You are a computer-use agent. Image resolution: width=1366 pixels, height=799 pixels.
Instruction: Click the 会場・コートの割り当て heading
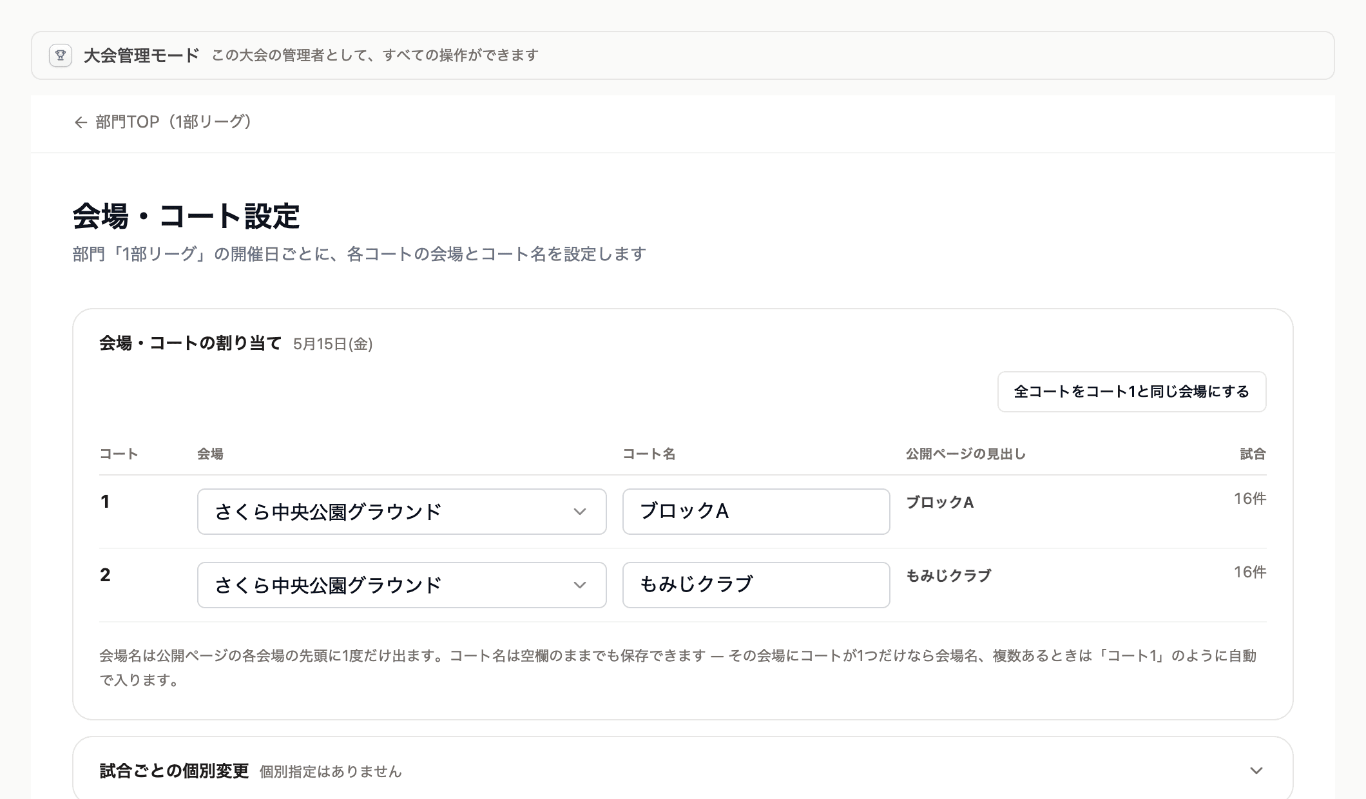click(x=191, y=343)
